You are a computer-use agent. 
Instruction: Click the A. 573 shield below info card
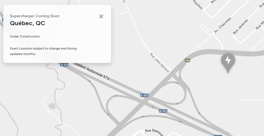point(64,65)
